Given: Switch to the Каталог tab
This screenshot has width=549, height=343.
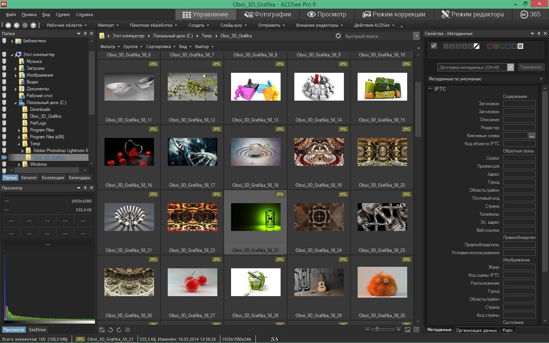Looking at the screenshot, I should pyautogui.click(x=29, y=178).
